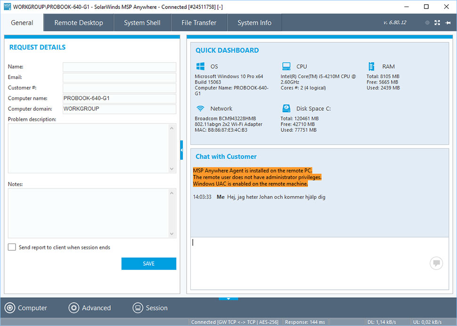Click the version text v. 6.80.12

pos(395,23)
